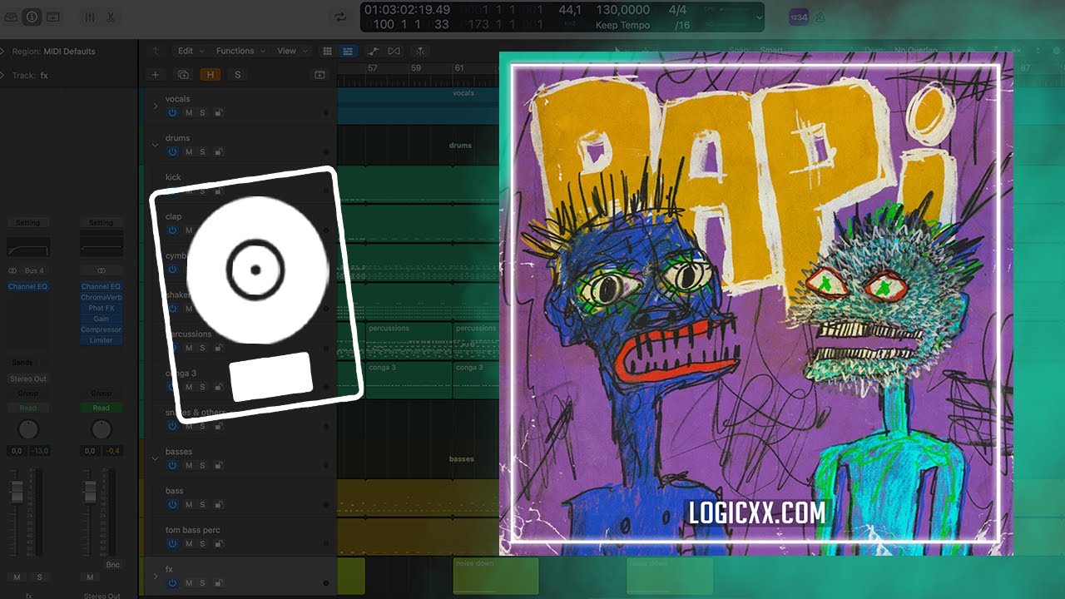Click stereo link icon beside Bus 4
1065x599 pixels.
point(12,270)
